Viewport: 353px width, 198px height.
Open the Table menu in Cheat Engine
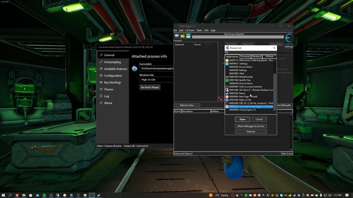199,30
